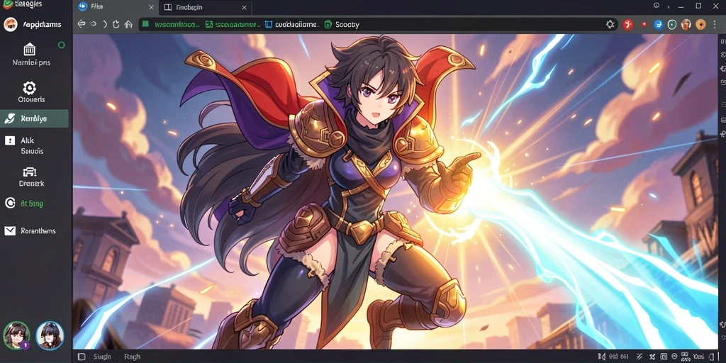Screen dimensions: 726x363
Task: Click the building icon in the sidebar
Action: tap(29, 49)
